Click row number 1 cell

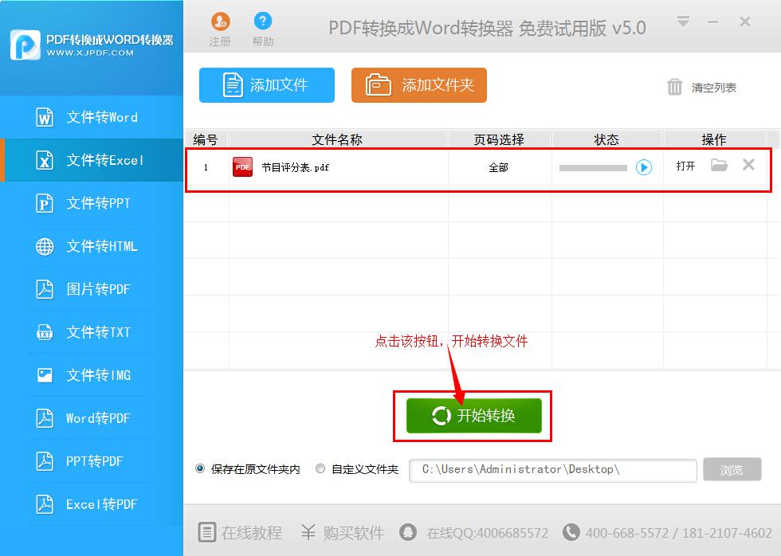[206, 168]
